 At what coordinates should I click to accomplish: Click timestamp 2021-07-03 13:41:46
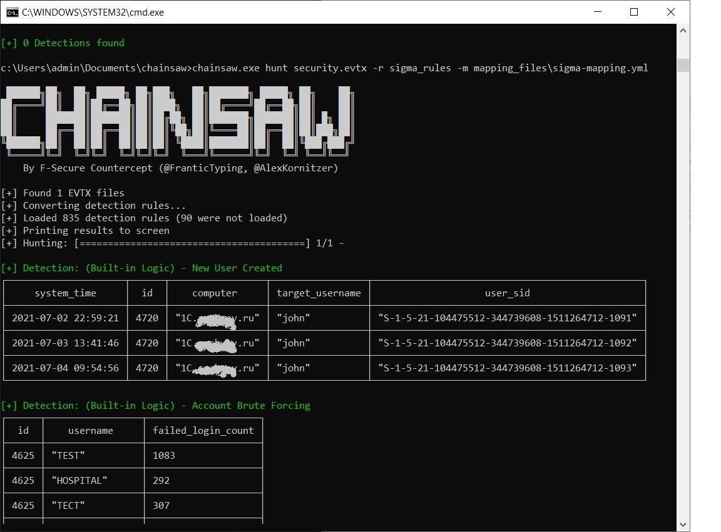(x=65, y=343)
